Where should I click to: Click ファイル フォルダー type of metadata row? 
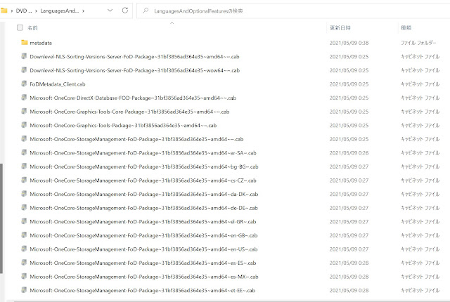pyautogui.click(x=418, y=43)
